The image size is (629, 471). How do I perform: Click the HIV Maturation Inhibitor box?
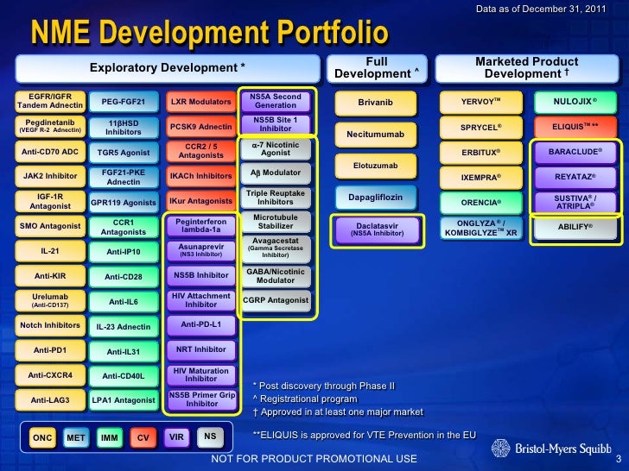tap(201, 375)
